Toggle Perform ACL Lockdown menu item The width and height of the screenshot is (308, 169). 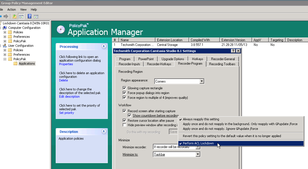[x=241, y=143]
